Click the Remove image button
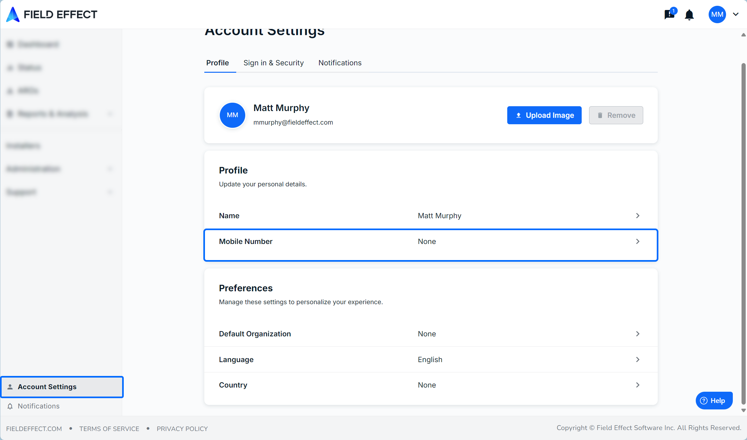Image resolution: width=747 pixels, height=440 pixels. (x=616, y=115)
